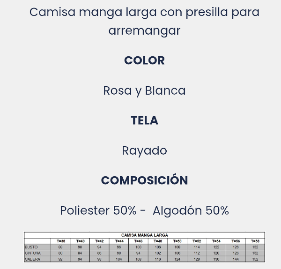Click the T=54 size column header
This screenshot has height=269, width=281.
(216, 241)
